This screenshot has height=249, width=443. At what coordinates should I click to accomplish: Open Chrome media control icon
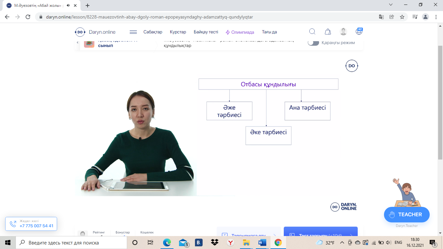[415, 17]
